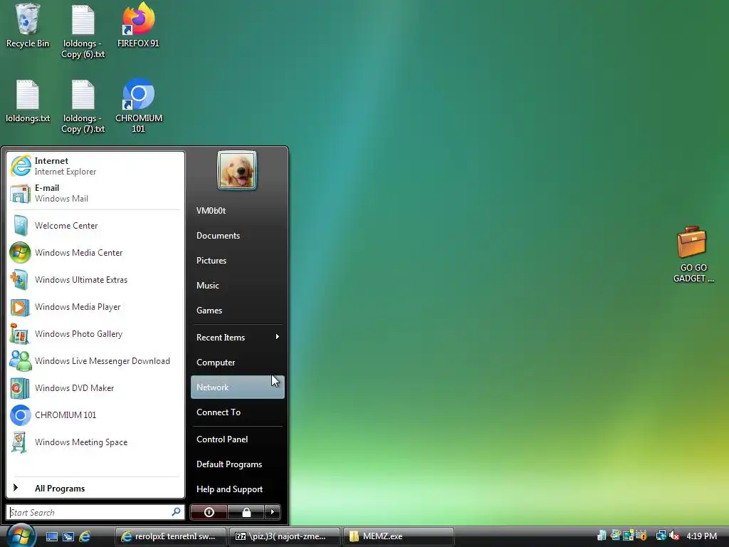Image resolution: width=729 pixels, height=547 pixels.
Task: Launch Windows DVD Maker
Action: point(95,388)
